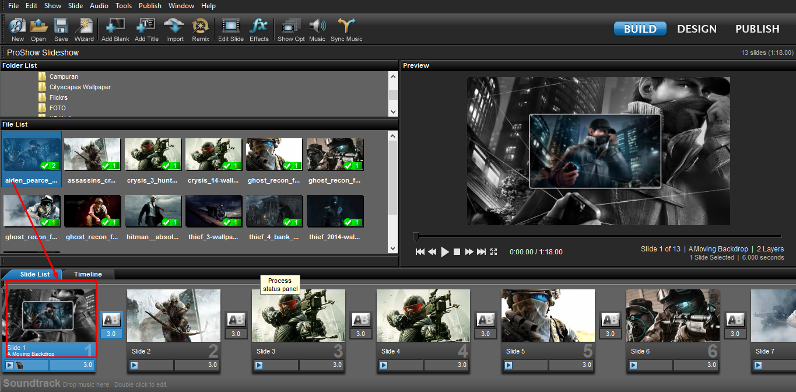Rewind the preview
Screen dimensions: 796x392
[x=432, y=252]
